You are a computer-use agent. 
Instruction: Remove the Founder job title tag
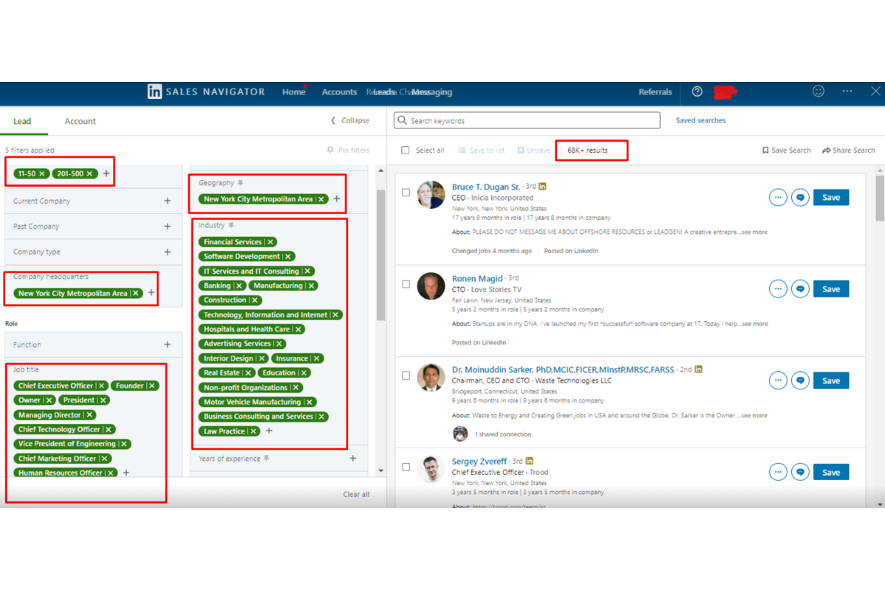[152, 386]
